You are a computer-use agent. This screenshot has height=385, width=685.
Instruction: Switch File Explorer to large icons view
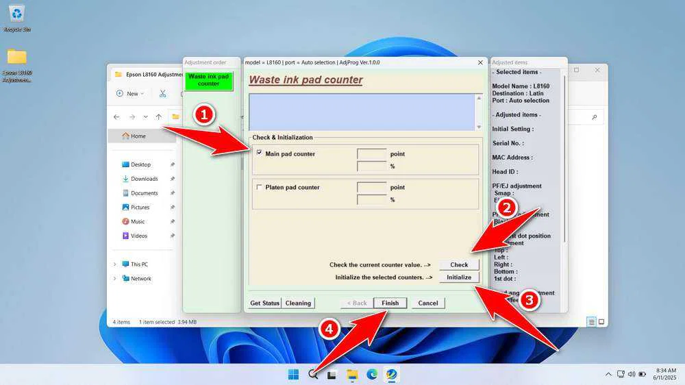click(601, 322)
